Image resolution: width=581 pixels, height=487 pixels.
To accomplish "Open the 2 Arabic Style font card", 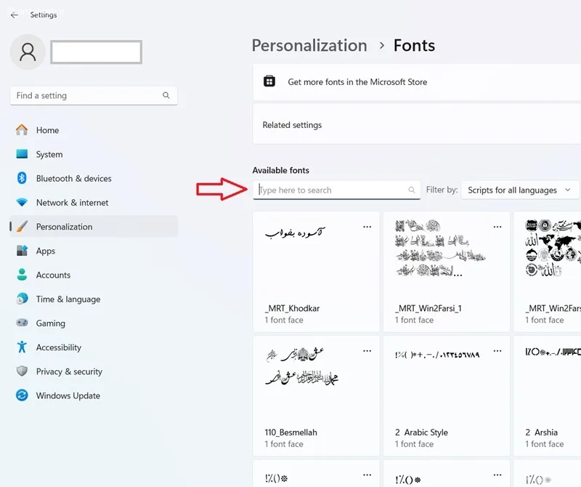I will tap(447, 395).
